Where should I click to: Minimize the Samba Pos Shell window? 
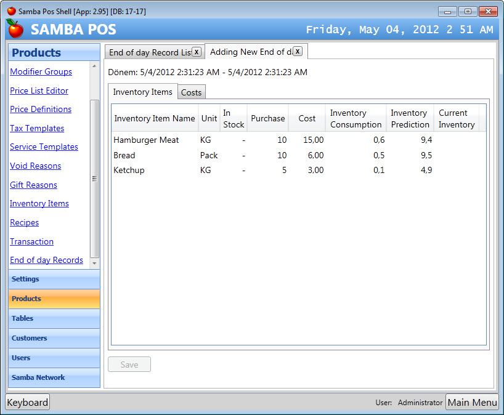click(447, 12)
